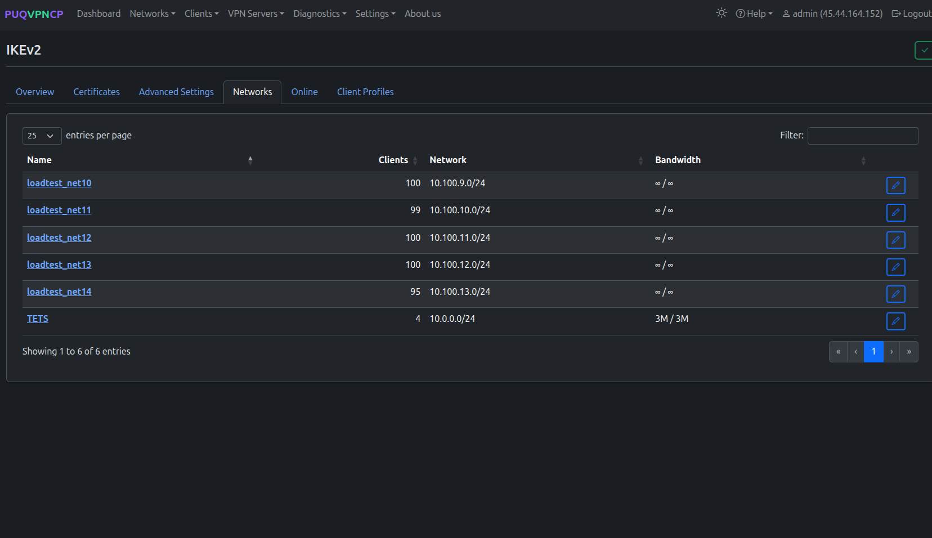932x538 pixels.
Task: Open the loadtest_net10 link
Action: (x=59, y=183)
